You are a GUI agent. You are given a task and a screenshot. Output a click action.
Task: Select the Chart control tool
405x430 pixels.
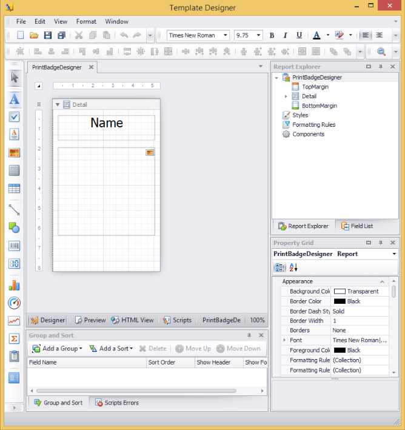click(15, 285)
